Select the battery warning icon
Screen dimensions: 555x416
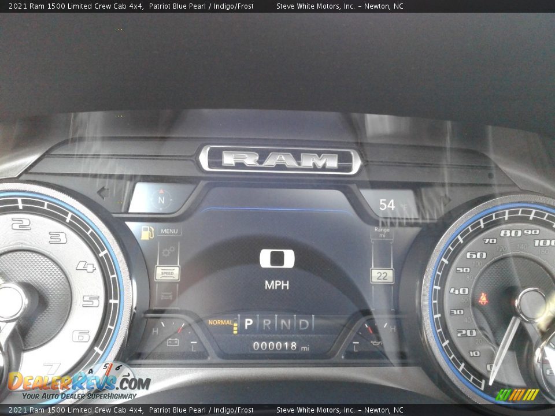[172, 342]
